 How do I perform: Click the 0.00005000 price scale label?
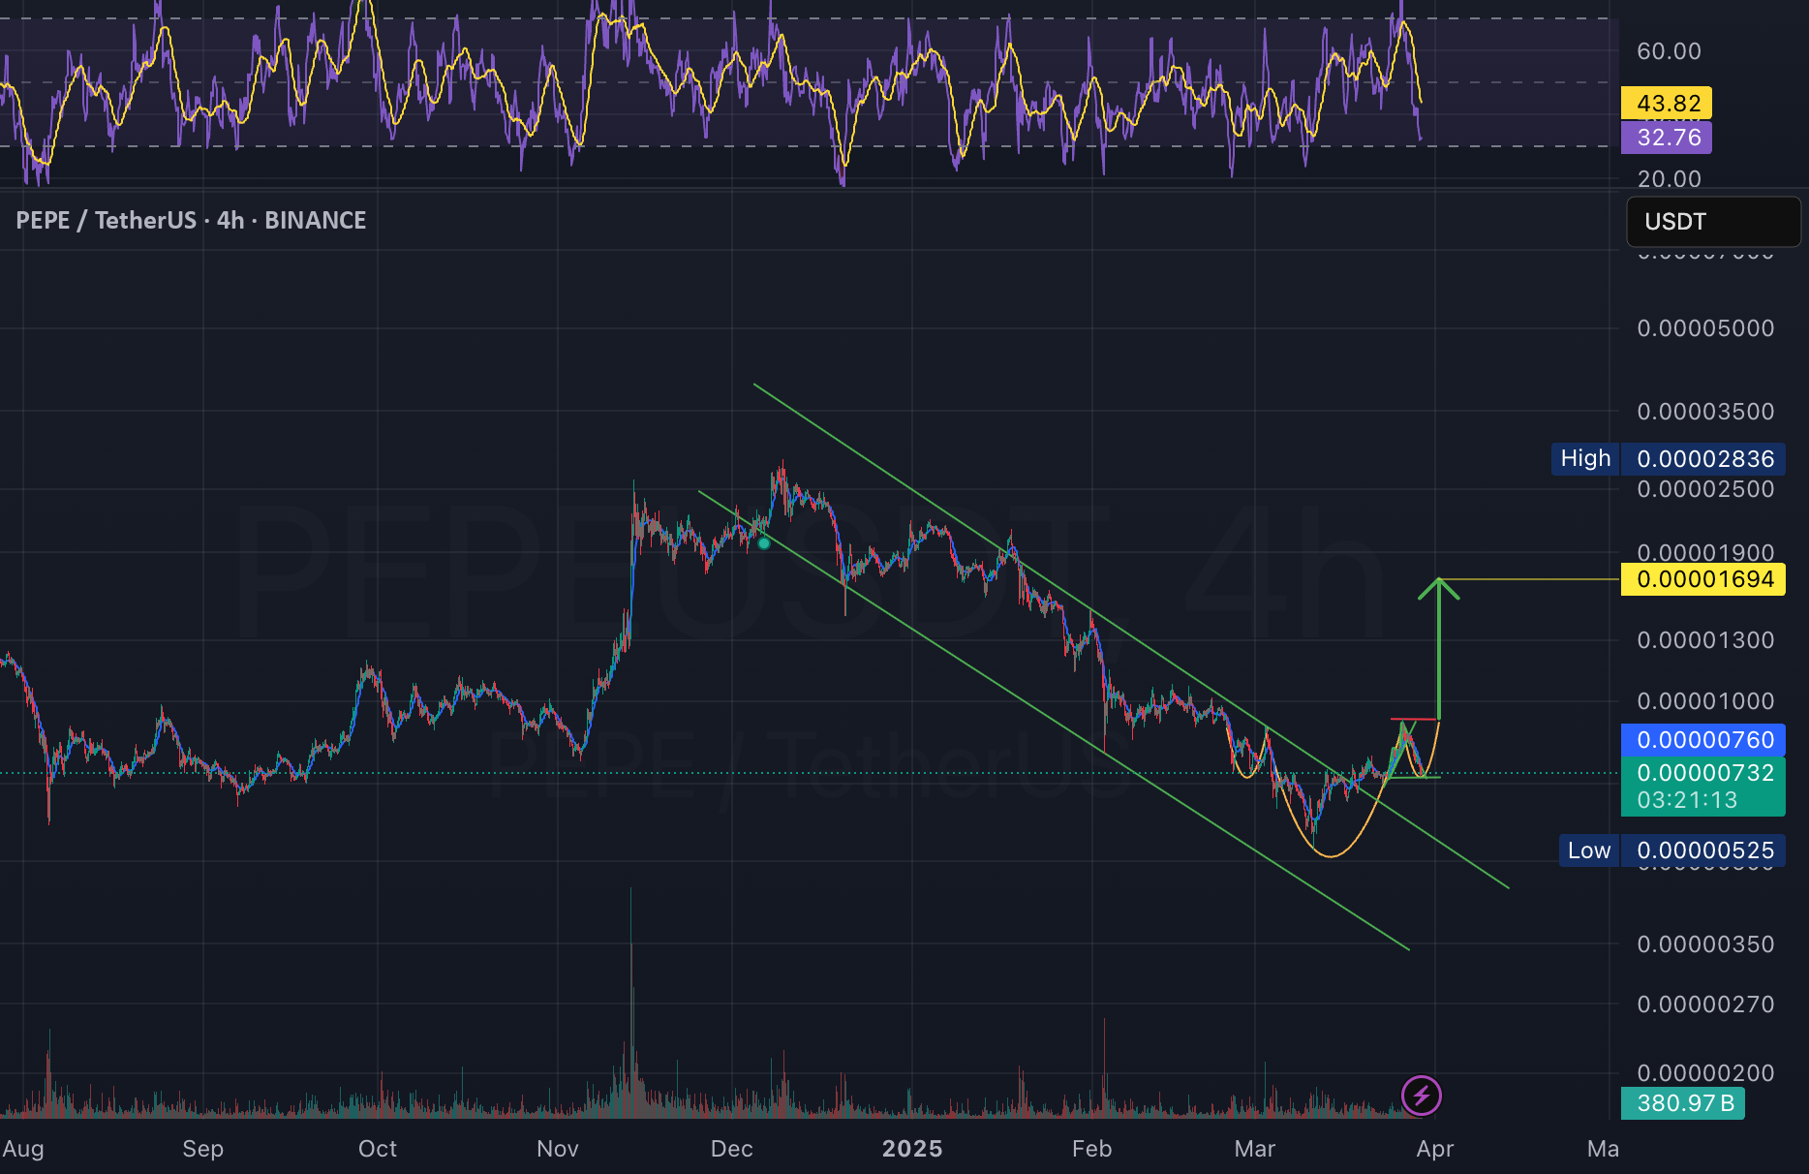point(1705,328)
